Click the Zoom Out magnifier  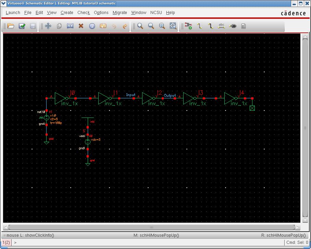[151, 26]
